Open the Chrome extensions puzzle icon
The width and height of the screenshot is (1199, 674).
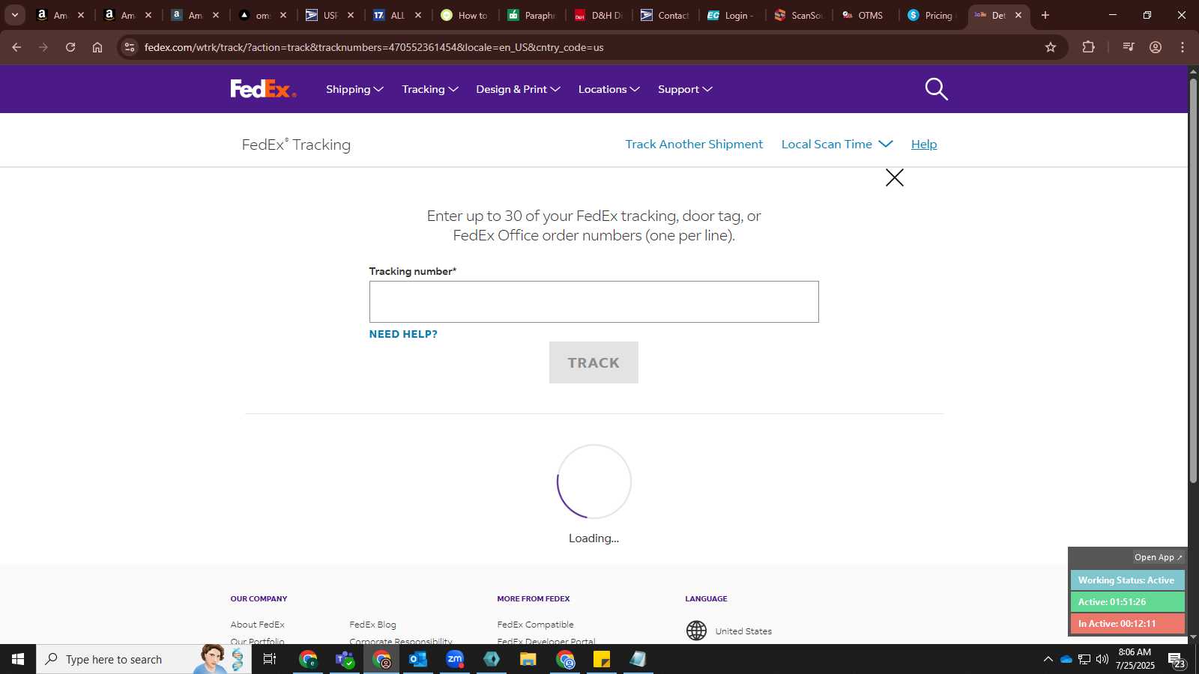(x=1089, y=47)
